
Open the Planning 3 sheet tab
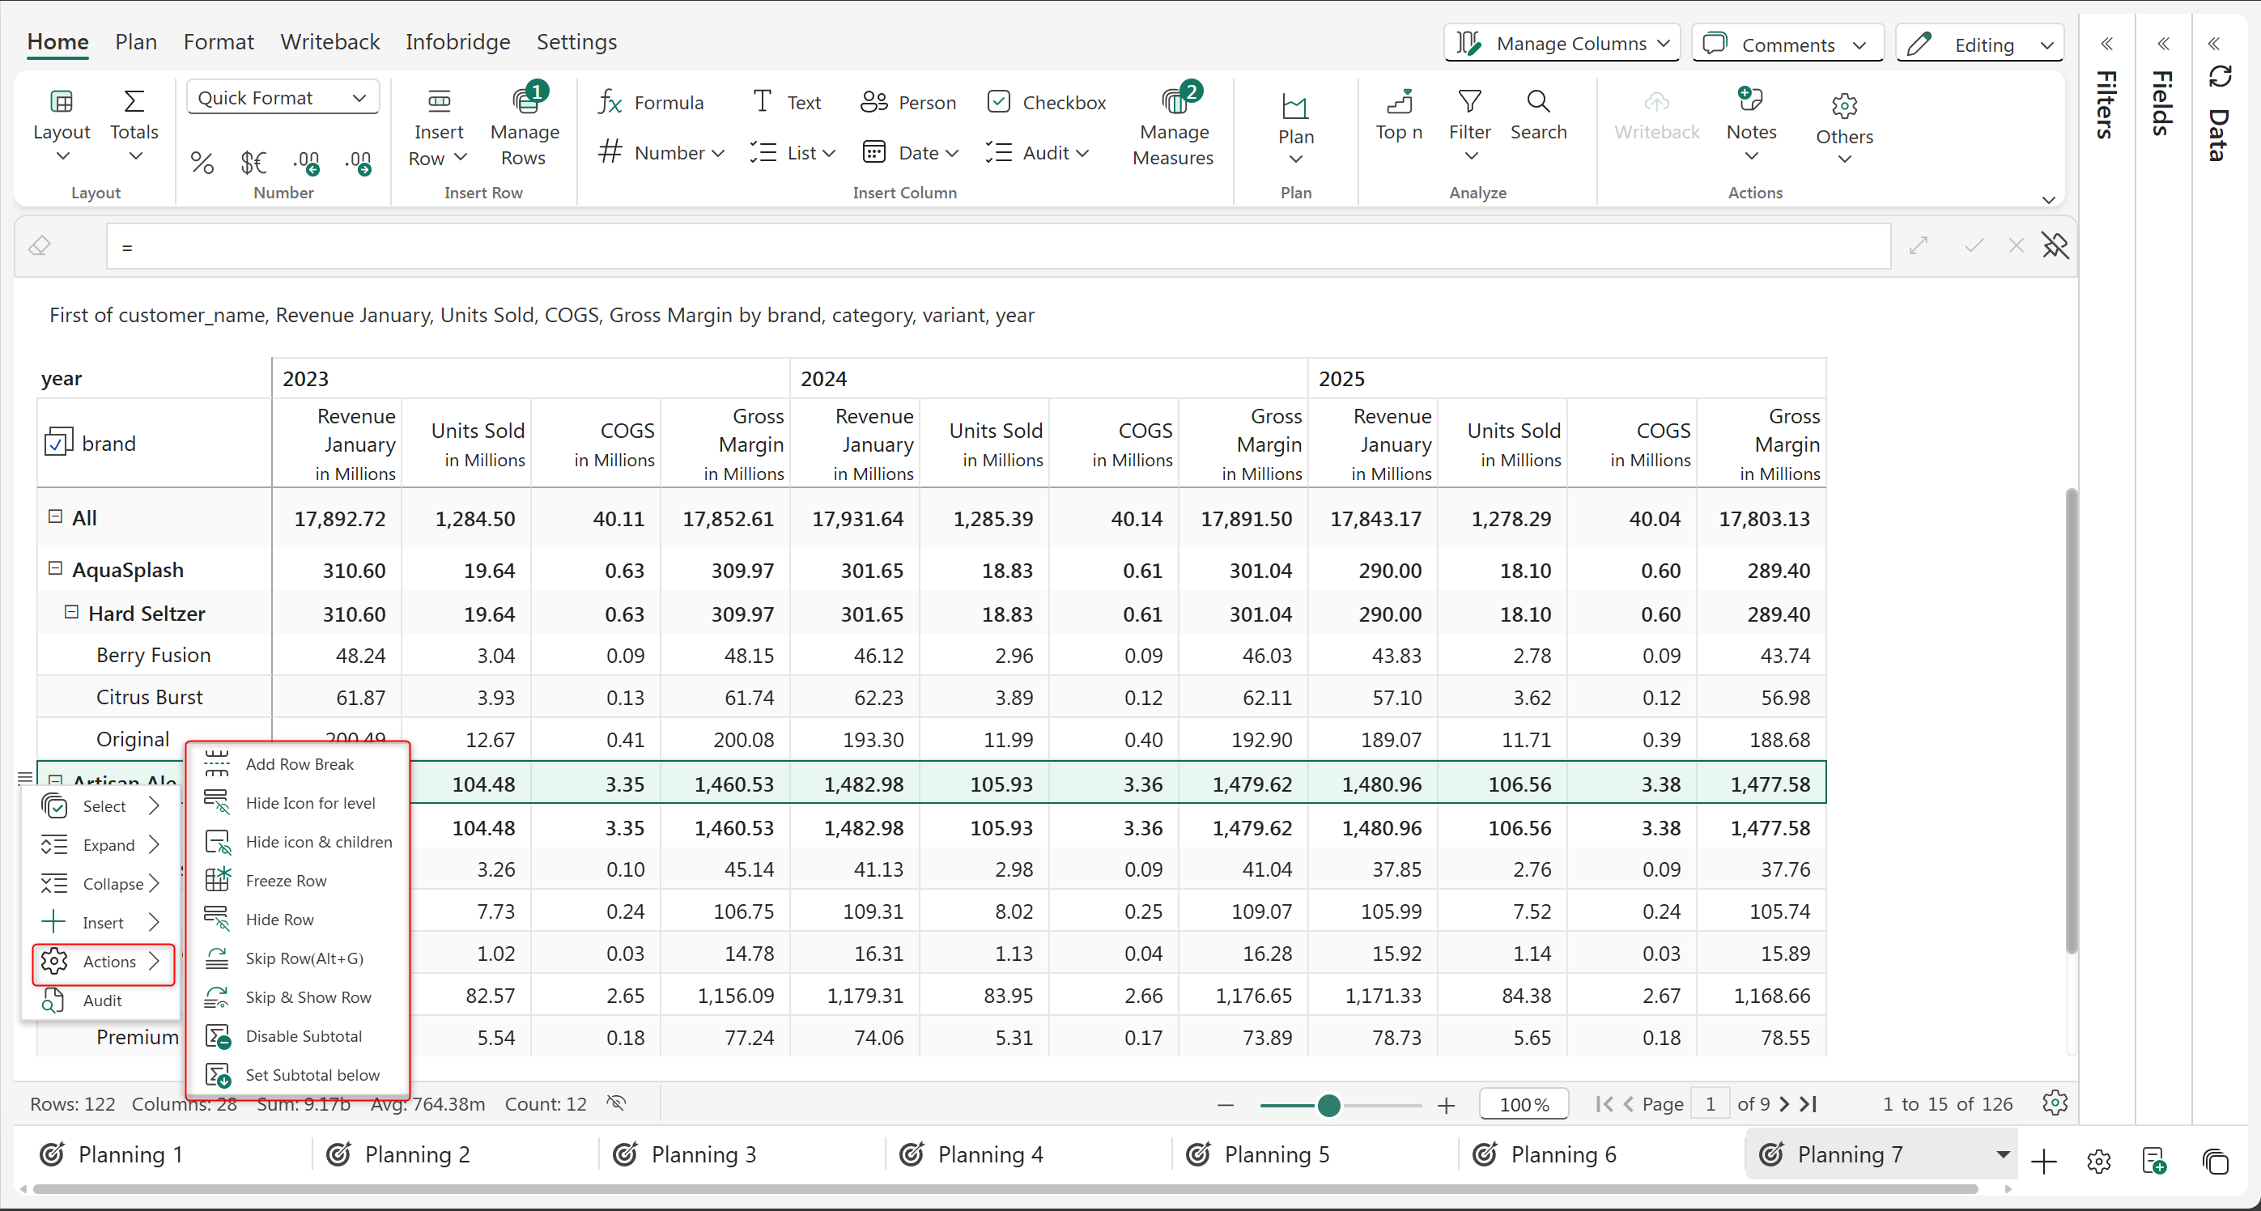point(703,1154)
